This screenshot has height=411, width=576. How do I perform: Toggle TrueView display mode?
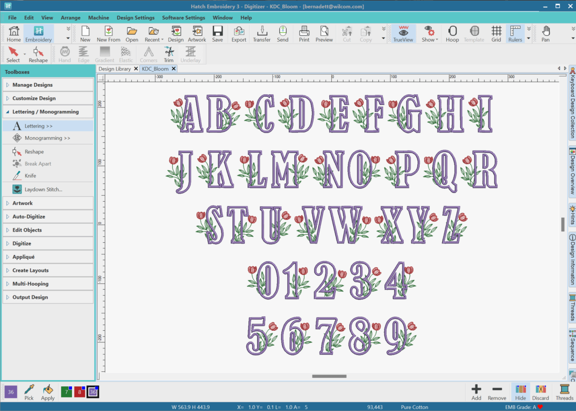(403, 34)
